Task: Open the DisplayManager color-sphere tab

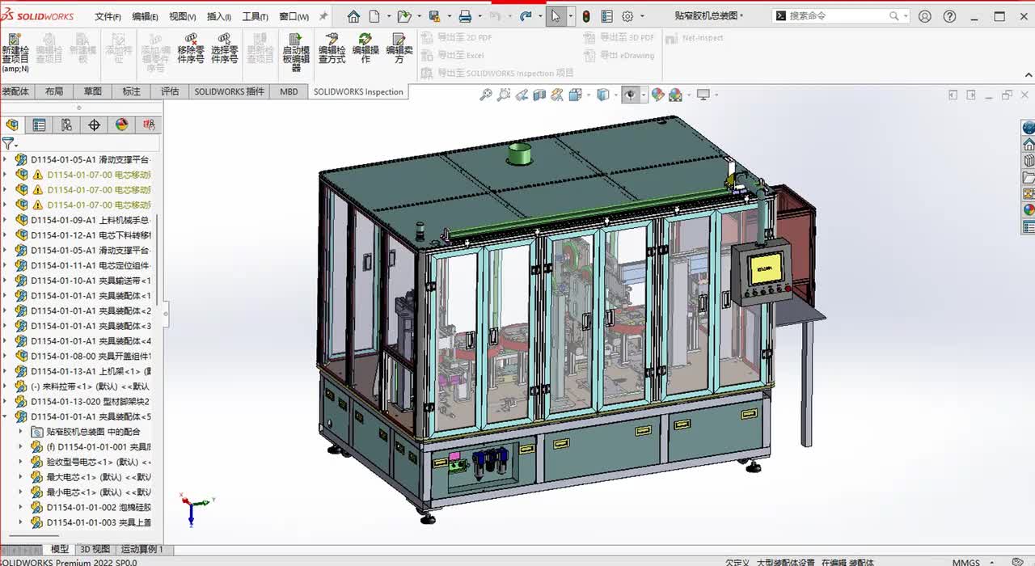Action: [121, 125]
